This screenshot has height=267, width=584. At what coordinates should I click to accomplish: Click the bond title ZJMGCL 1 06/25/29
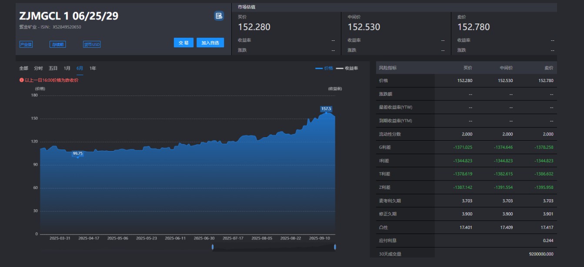click(x=69, y=16)
